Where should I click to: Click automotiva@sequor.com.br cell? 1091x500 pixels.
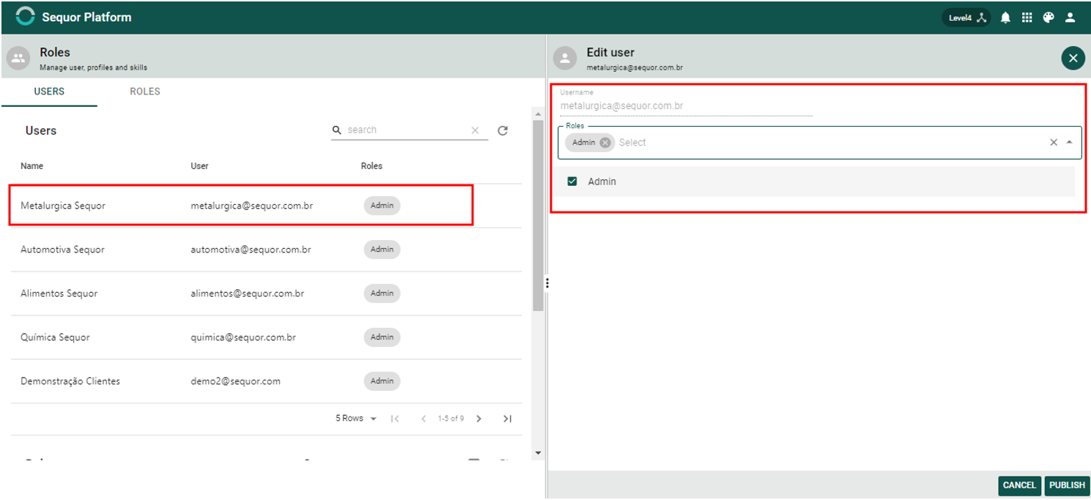pos(251,250)
